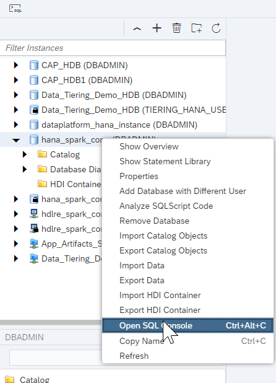Collapse all tree nodes caret icon

[137, 29]
